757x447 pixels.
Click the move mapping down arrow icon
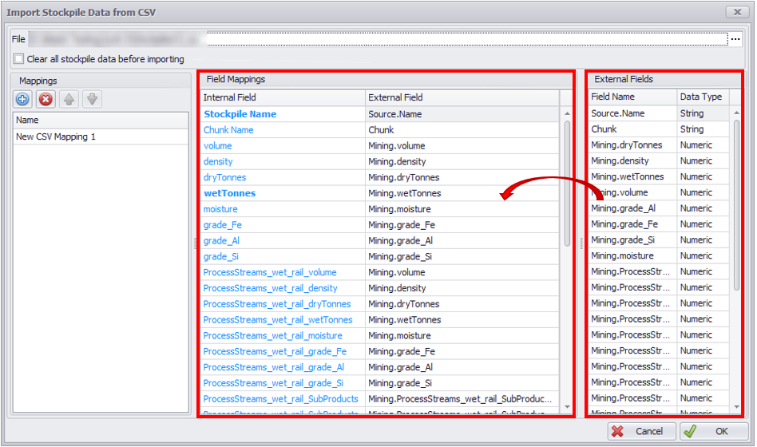click(x=92, y=99)
